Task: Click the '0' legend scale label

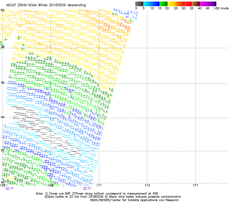Action: click(x=136, y=8)
